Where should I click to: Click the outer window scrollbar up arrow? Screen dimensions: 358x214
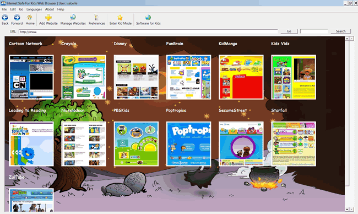click(351, 39)
